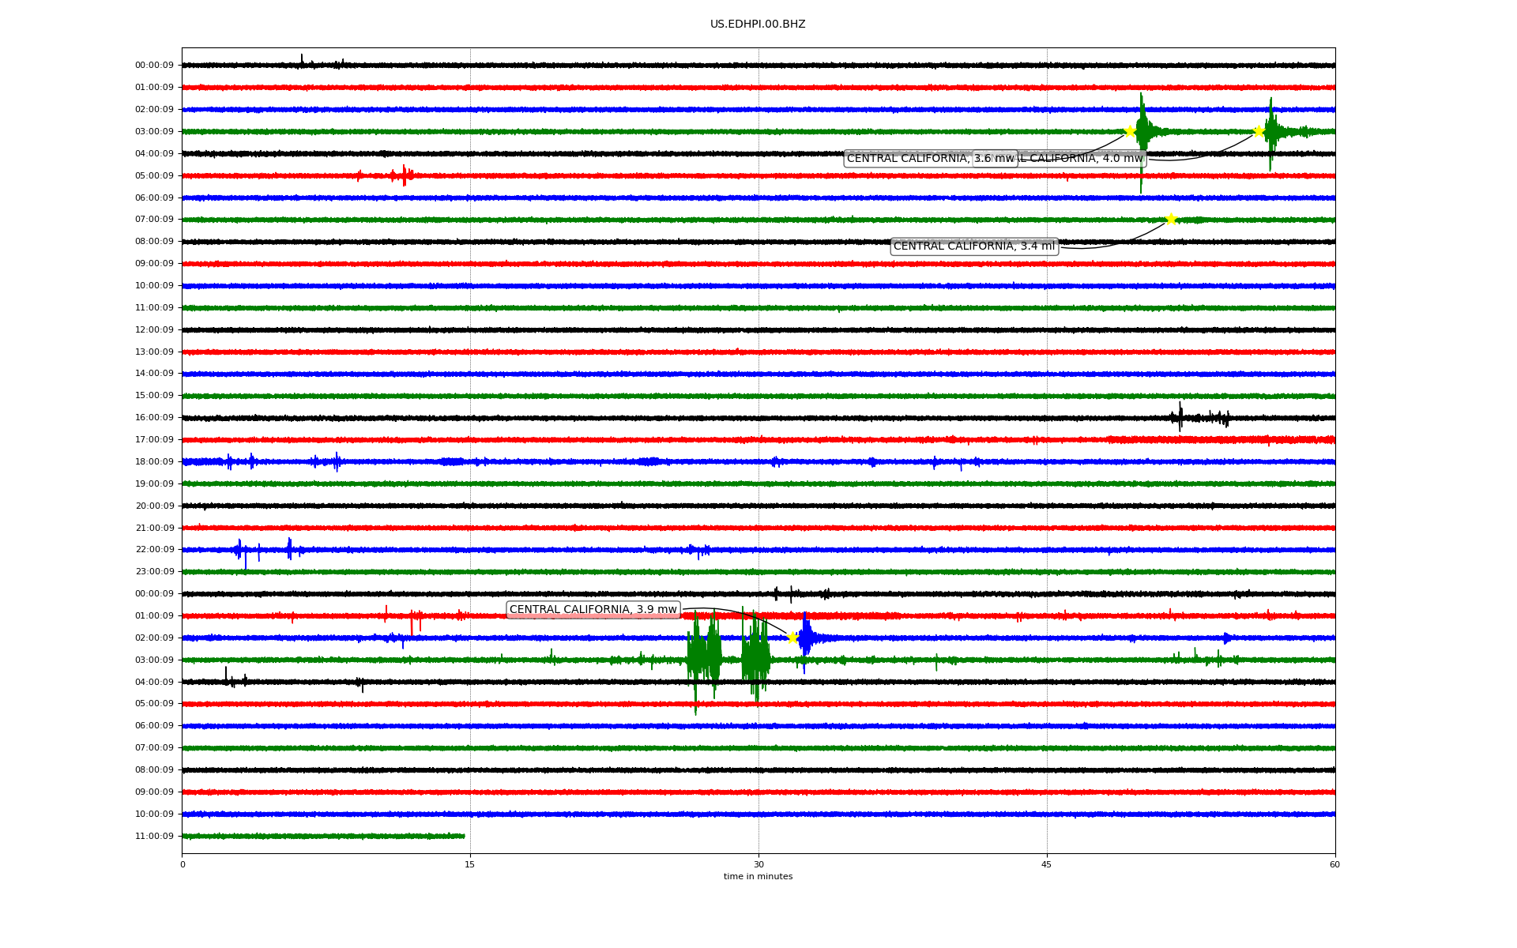Click the plot title US.EDHPI.00.BHZ

click(758, 24)
